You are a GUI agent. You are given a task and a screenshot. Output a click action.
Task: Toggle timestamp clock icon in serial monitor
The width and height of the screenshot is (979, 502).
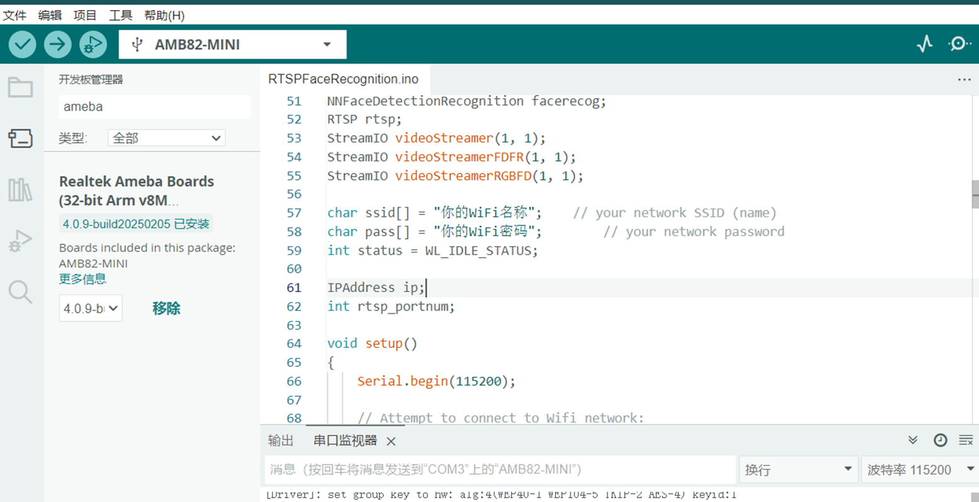(940, 440)
